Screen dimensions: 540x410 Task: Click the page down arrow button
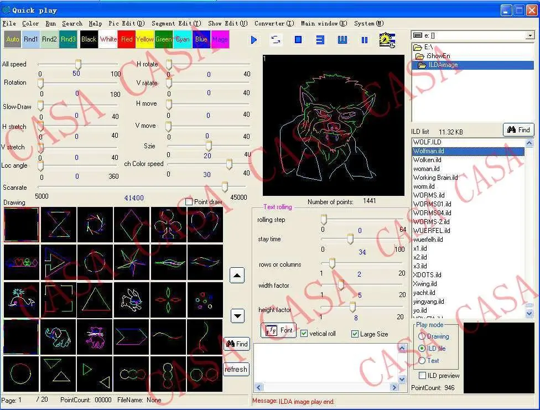pos(237,315)
